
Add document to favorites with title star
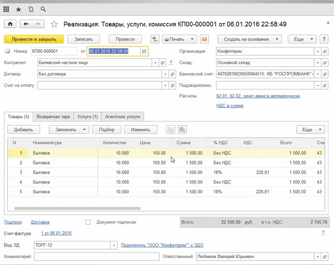click(54, 24)
